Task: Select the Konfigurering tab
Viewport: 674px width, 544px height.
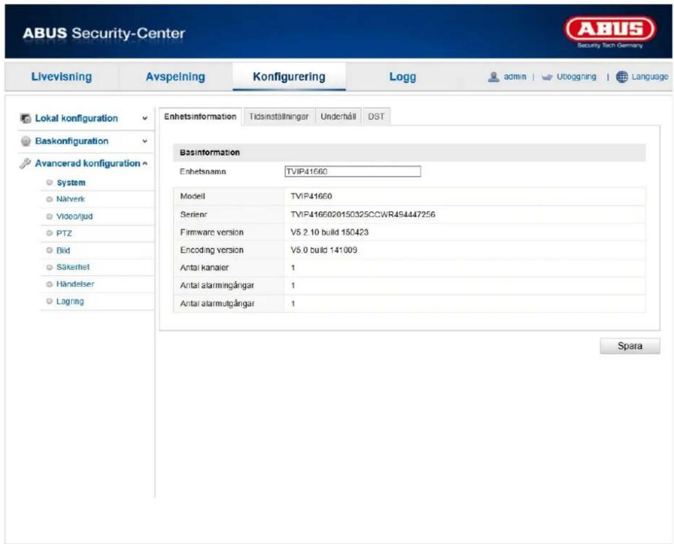Action: (289, 77)
